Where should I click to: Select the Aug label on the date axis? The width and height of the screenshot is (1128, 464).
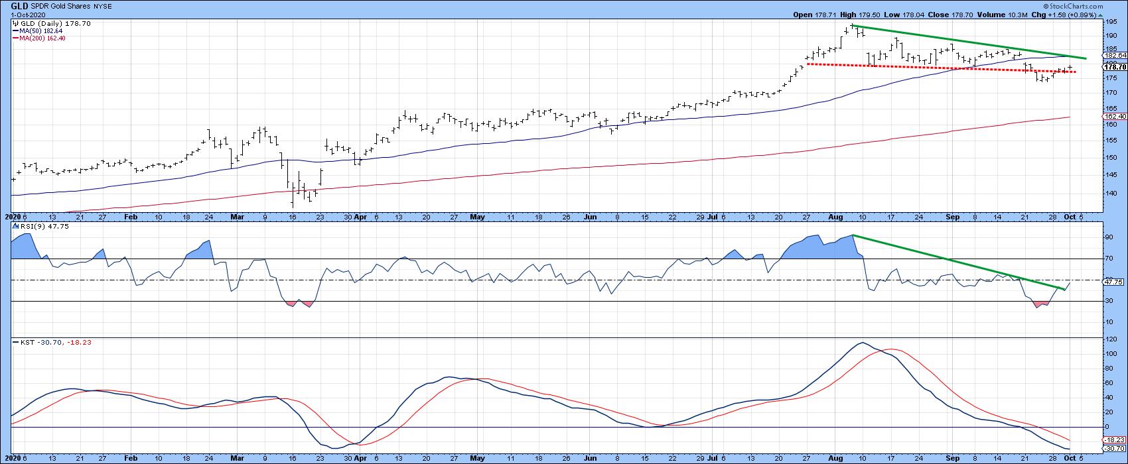[x=835, y=217]
